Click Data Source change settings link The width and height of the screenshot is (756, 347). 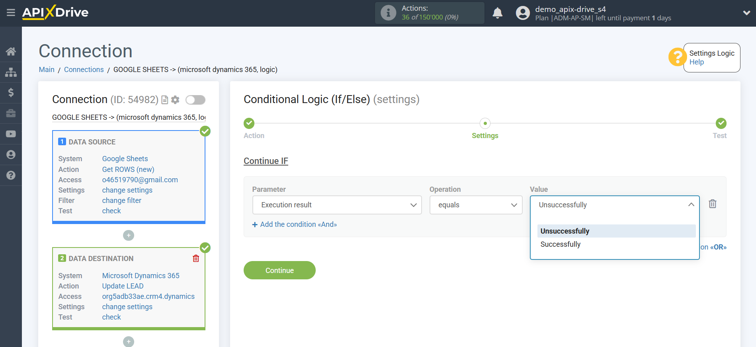[127, 190]
